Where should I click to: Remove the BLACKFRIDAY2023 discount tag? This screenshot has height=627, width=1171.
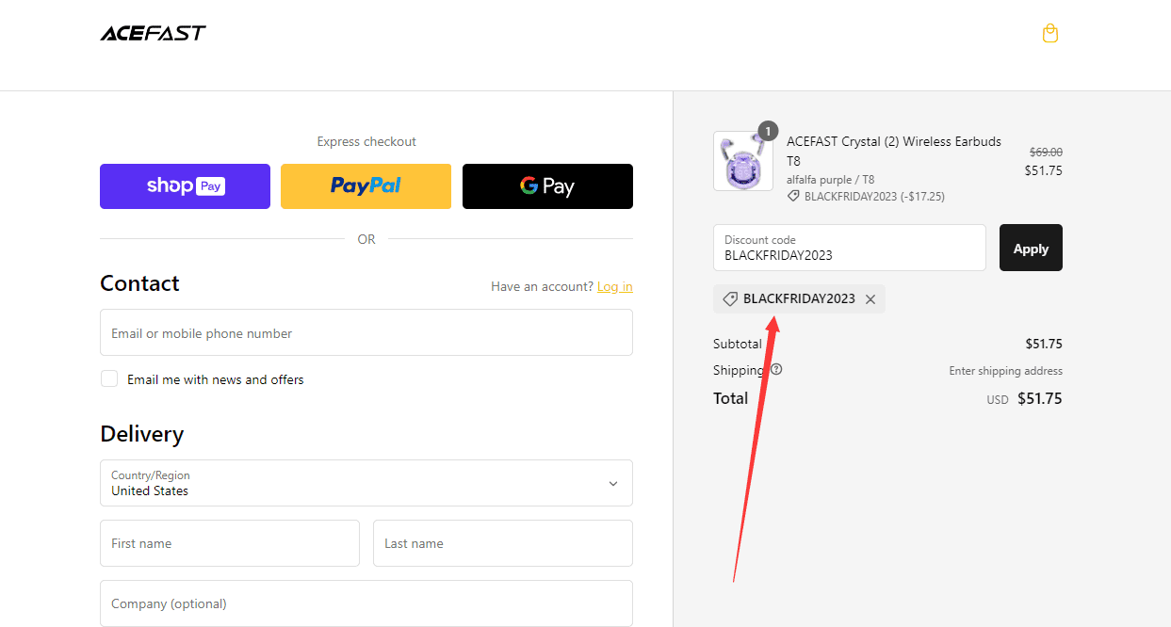870,299
